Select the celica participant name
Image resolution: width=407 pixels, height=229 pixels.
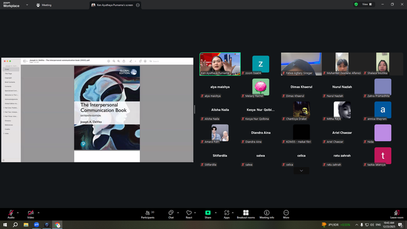301,155
